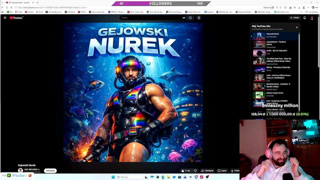Close the Mój YouTube Mix playlist panel

(297, 27)
